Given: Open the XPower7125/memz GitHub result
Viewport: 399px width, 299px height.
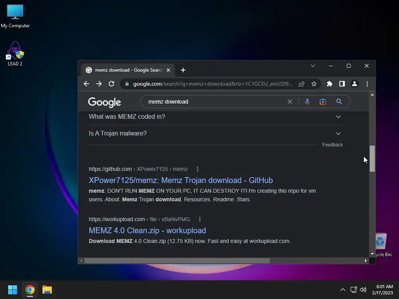Looking at the screenshot, I should (181, 180).
